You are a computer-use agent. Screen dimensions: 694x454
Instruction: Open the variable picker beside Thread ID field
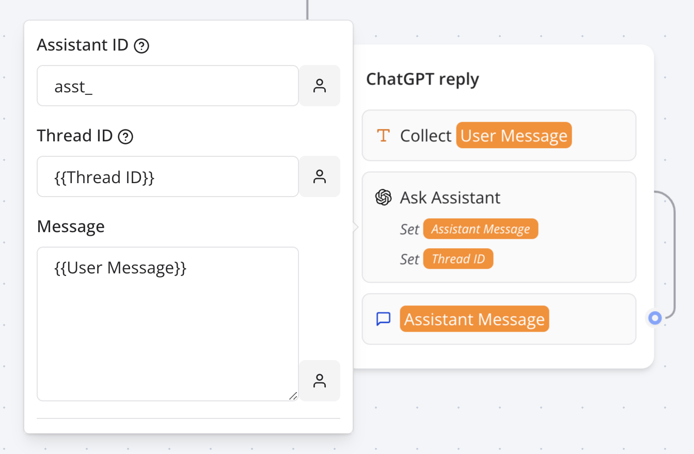[319, 176]
